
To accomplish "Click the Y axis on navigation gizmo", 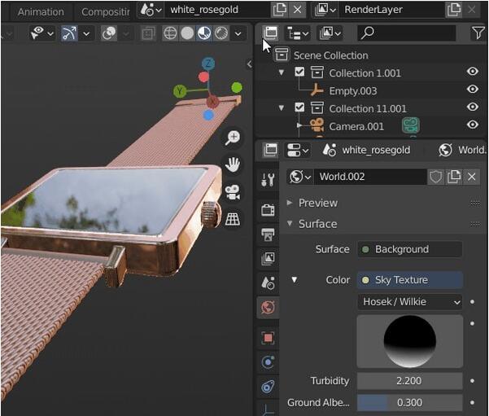I will point(180,91).
